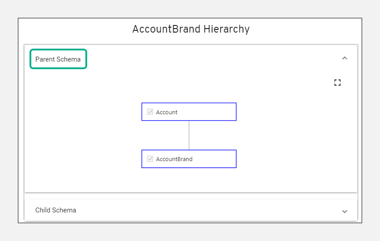The image size is (380, 241).
Task: Open the schema diagram in fullscreen
Action: [338, 83]
